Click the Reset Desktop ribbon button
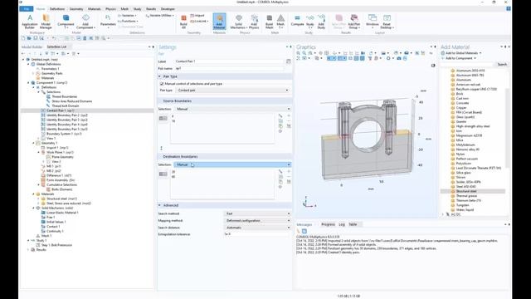531x299 pixels. tap(387, 22)
